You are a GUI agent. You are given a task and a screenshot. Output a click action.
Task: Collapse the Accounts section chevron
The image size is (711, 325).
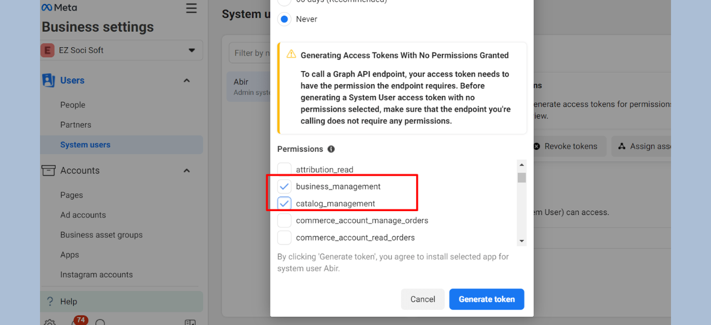187,171
